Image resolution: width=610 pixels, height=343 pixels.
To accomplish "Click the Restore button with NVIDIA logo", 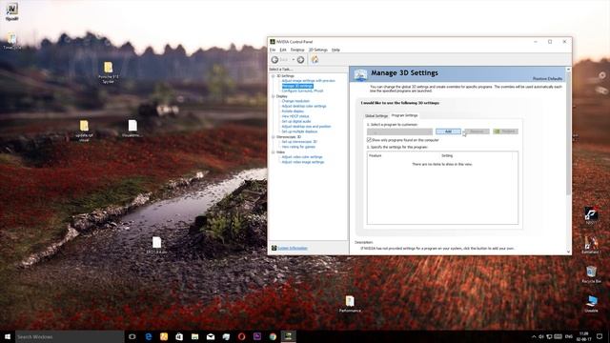I will (505, 131).
